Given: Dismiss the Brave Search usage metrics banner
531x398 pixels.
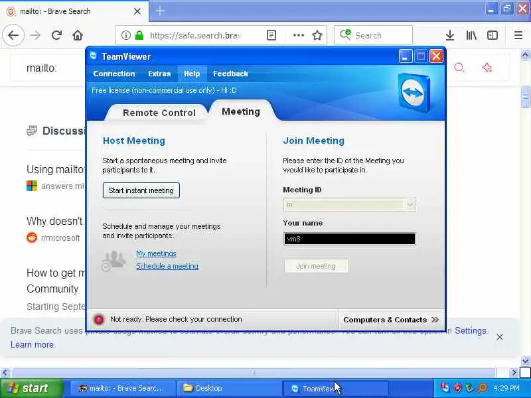Looking at the screenshot, I should tap(500, 337).
